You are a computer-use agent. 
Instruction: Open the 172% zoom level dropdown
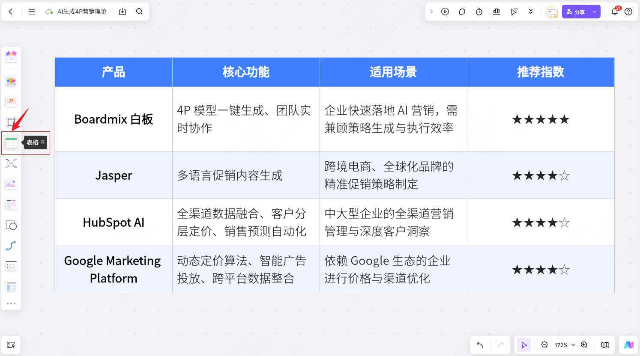[565, 345]
